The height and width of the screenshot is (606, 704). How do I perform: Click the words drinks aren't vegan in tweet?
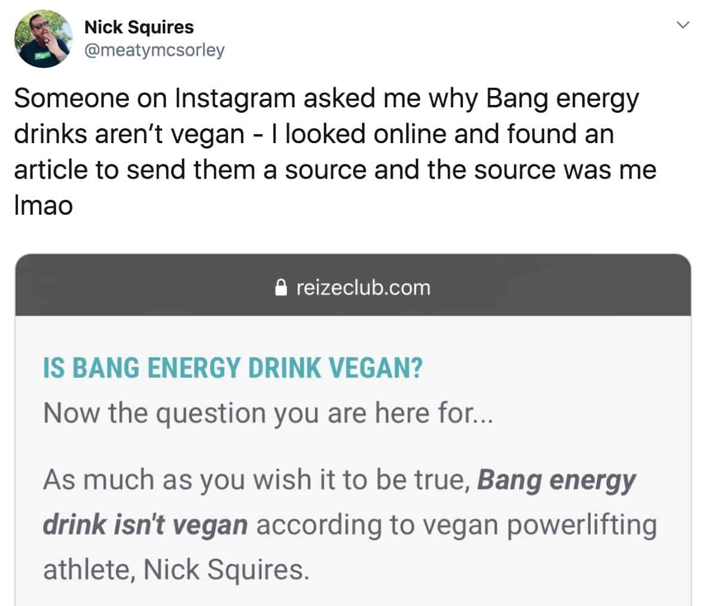coord(129,134)
